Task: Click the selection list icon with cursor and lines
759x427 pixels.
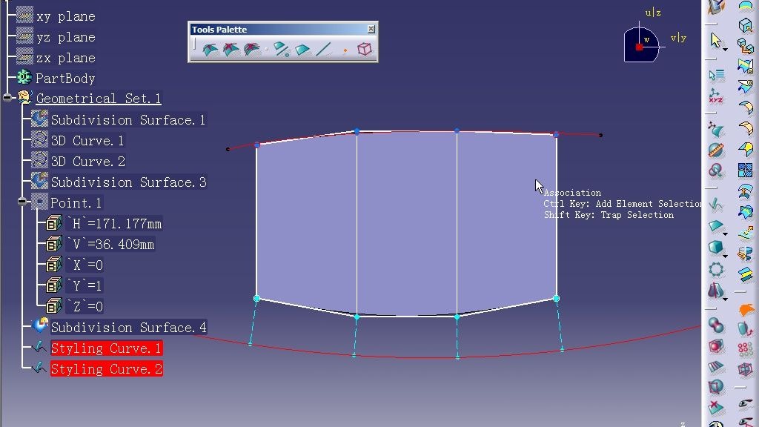Action: click(x=717, y=75)
